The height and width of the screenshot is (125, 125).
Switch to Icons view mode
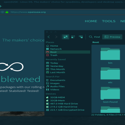pyautogui.click(x=66, y=37)
